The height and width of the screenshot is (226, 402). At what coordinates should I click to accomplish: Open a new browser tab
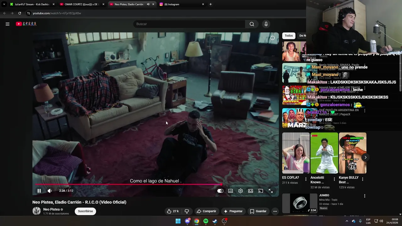(x=210, y=4)
